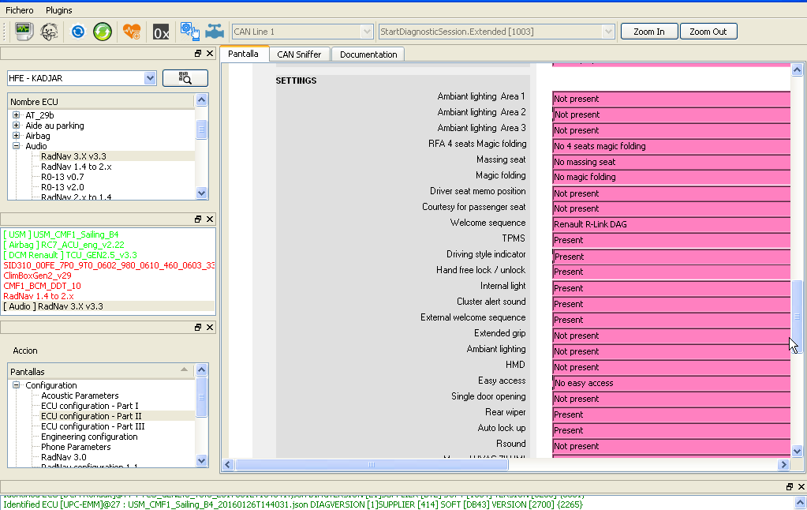Click the gear with hand pointer icon

point(189,32)
